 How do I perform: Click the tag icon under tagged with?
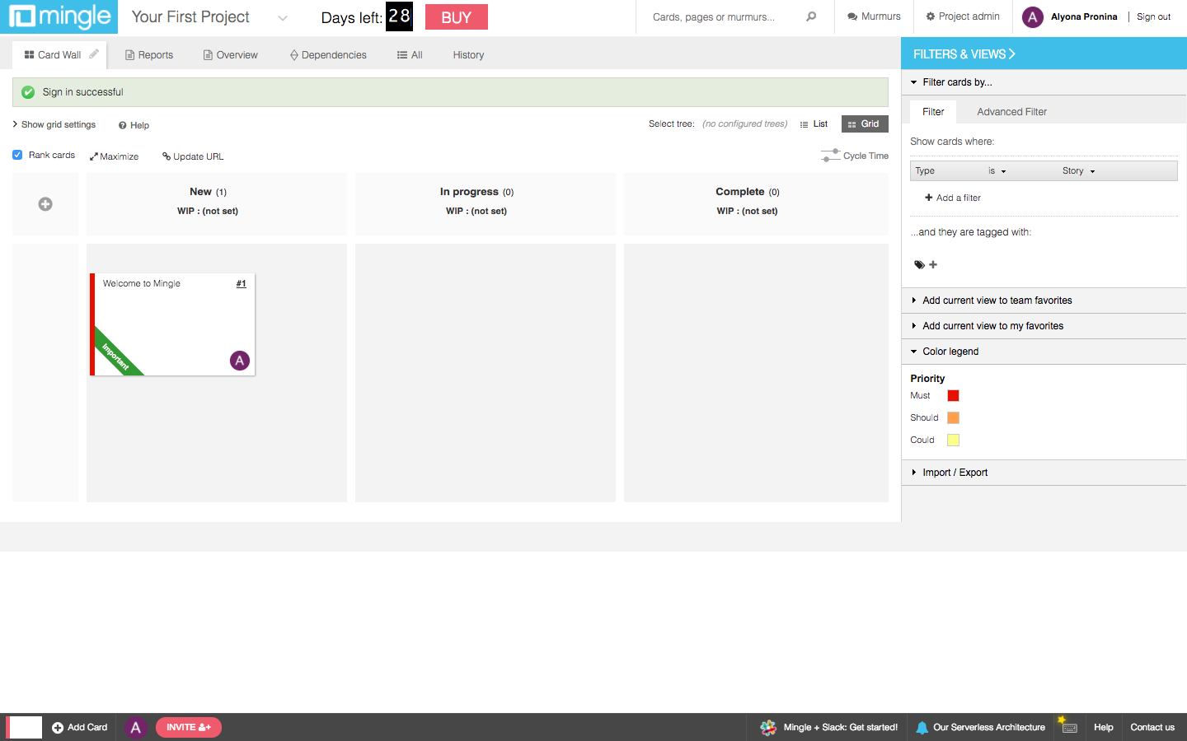click(919, 264)
